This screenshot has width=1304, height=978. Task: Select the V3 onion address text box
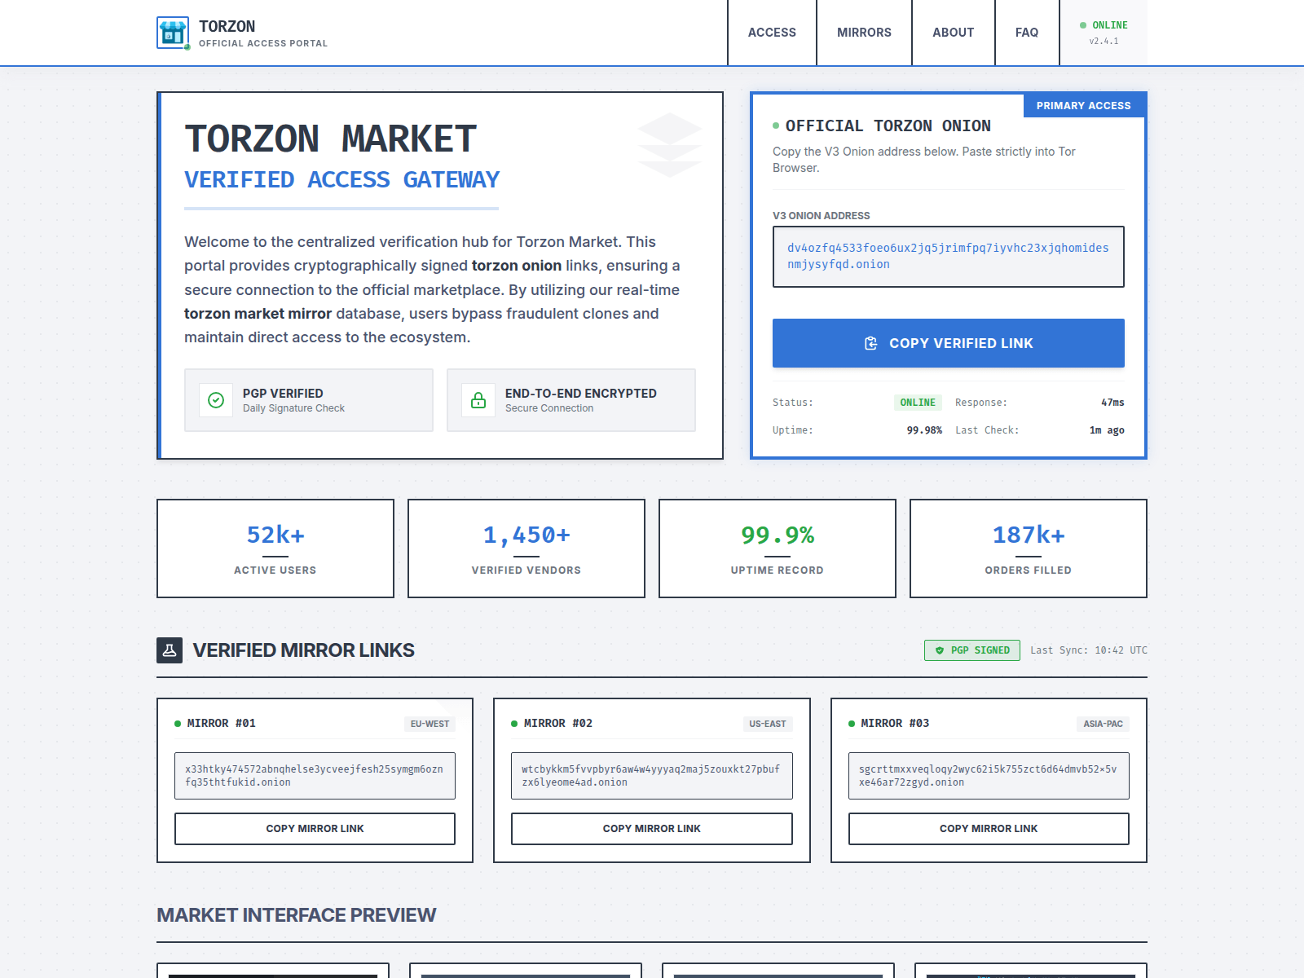[948, 257]
